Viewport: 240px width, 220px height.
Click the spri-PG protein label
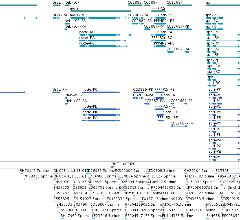[x=215, y=157]
